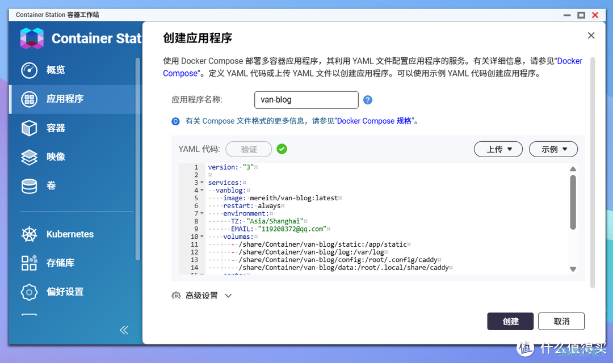Click the 偏好设置 gear icon
This screenshot has height=363, width=613.
tap(30, 292)
